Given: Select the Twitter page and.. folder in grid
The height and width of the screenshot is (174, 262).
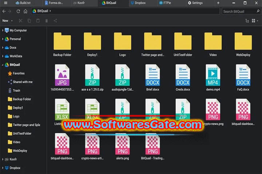Looking at the screenshot, I should click(153, 41).
